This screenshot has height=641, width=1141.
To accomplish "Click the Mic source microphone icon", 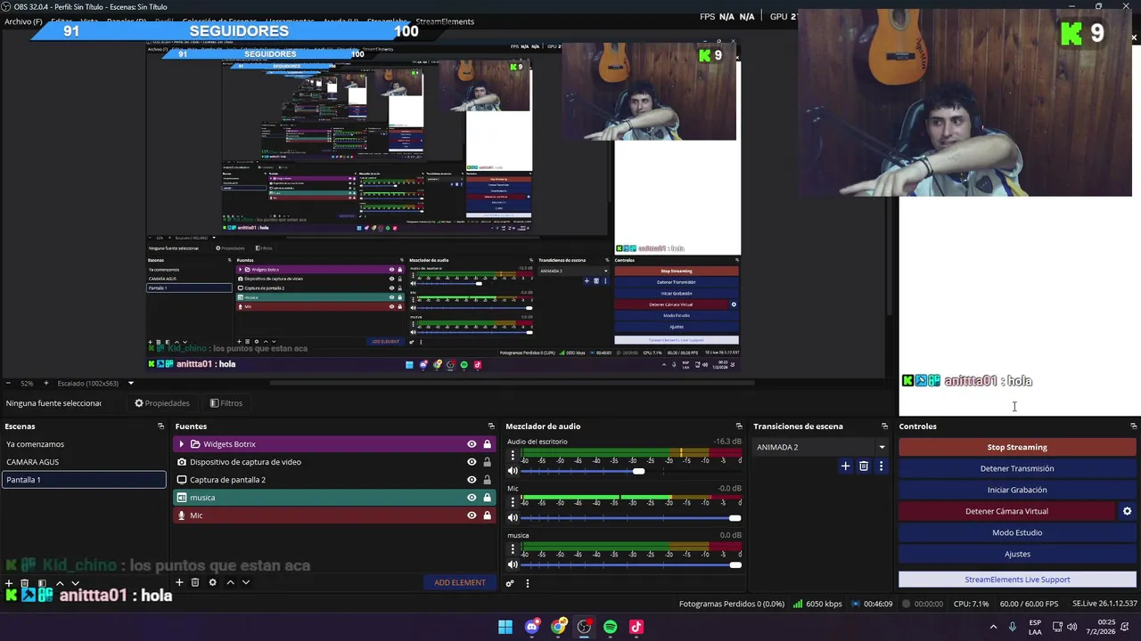I will (182, 515).
